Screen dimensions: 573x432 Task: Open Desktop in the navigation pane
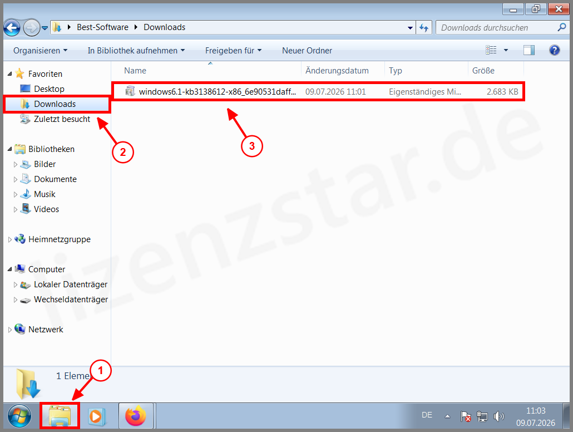click(49, 89)
